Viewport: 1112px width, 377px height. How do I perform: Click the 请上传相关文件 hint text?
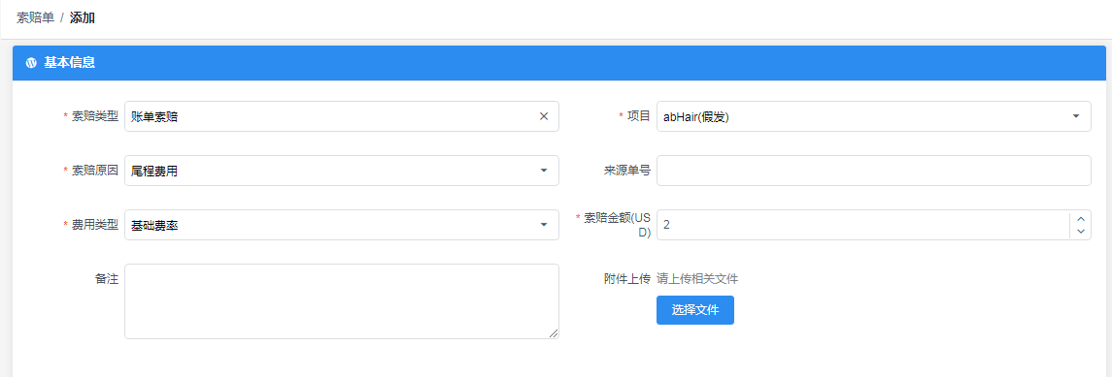coord(697,279)
